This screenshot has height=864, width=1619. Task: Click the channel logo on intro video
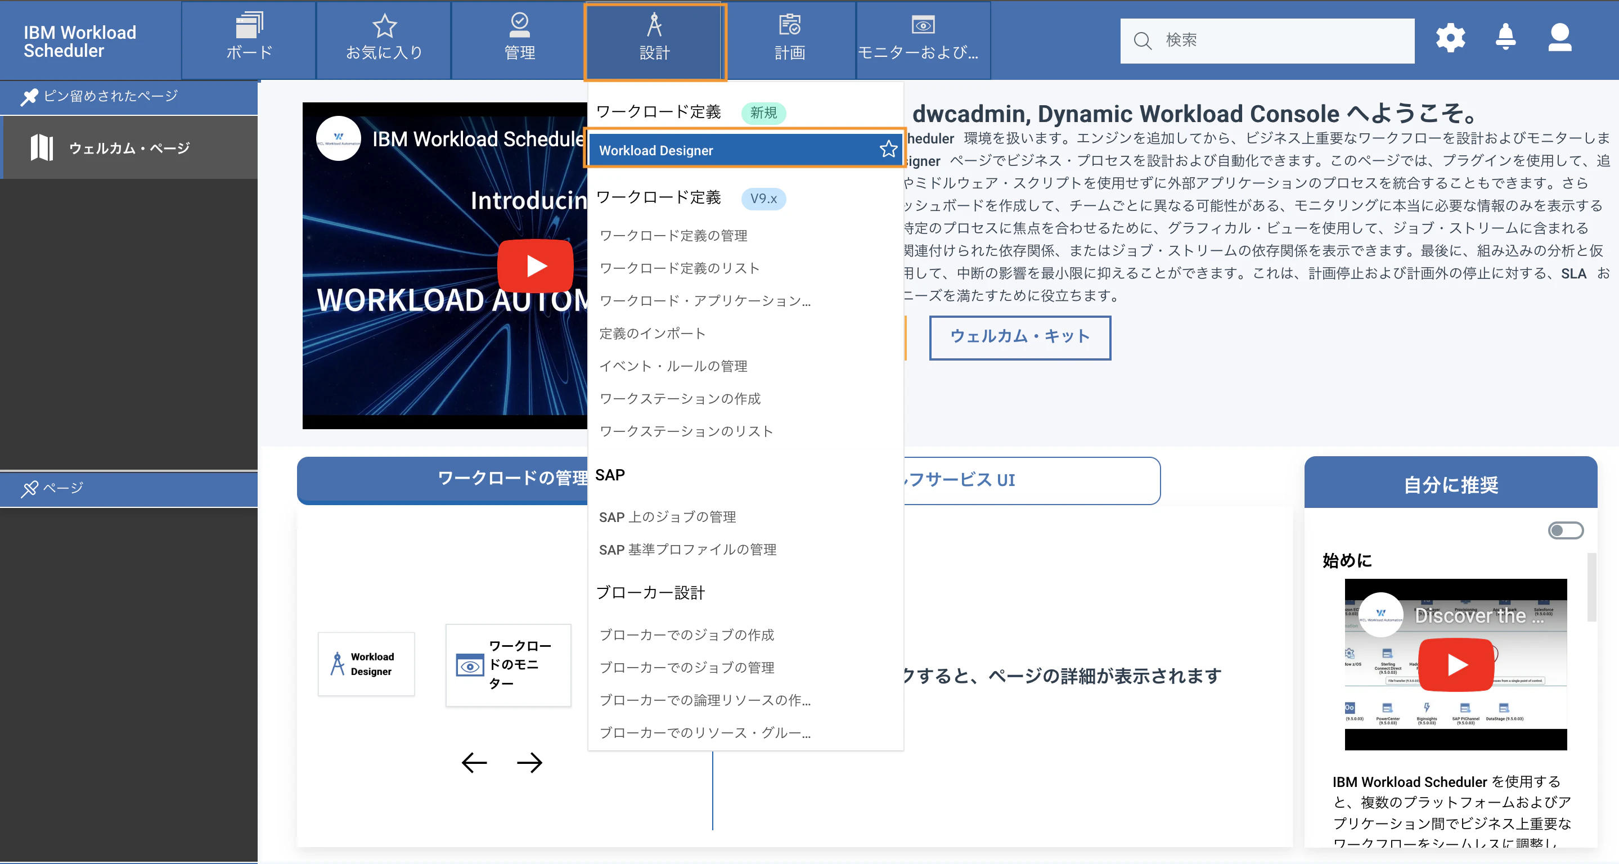338,139
